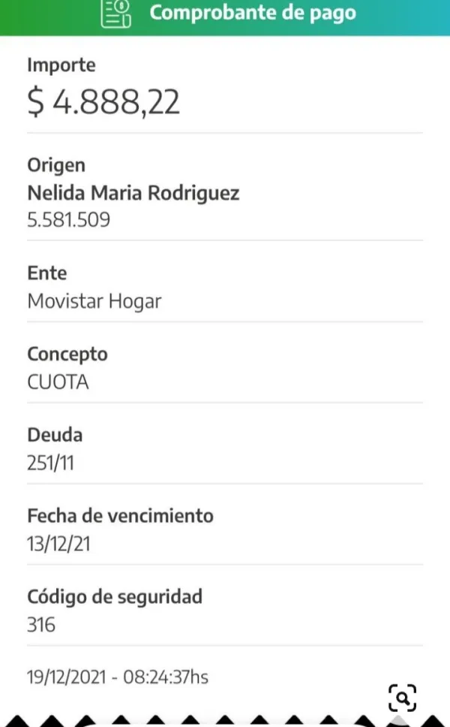450x727 pixels.
Task: Click the "Deuda" label
Action: 55,435
